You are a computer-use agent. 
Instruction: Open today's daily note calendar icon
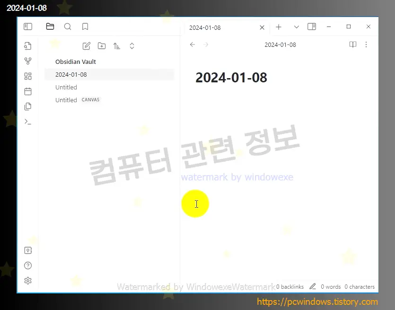point(28,91)
